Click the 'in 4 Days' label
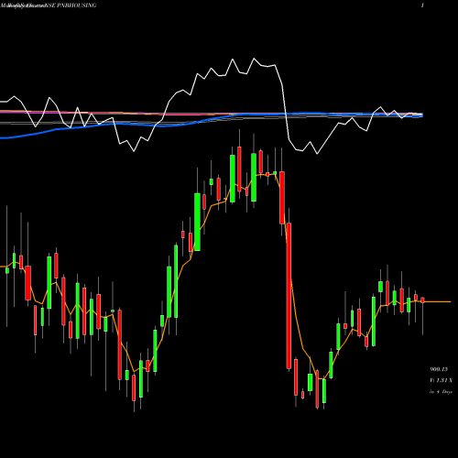This screenshot has height=458, width=458. tap(441, 391)
